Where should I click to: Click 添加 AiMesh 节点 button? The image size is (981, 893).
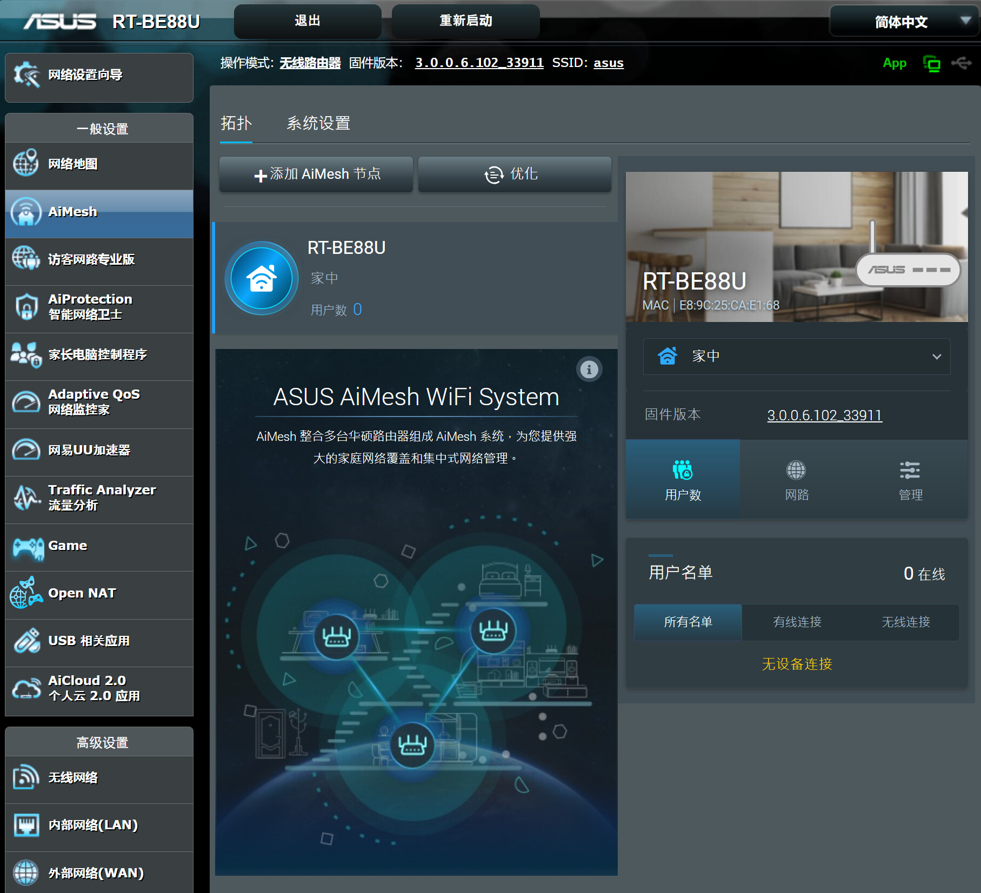click(316, 174)
